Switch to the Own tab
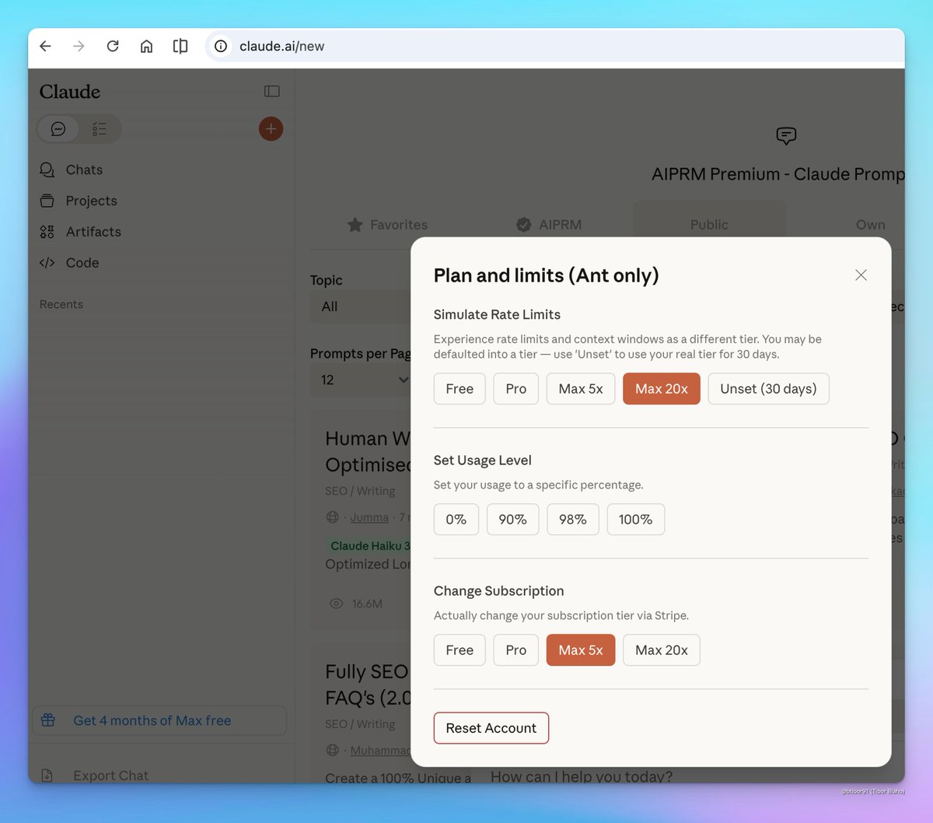The image size is (933, 823). point(870,225)
